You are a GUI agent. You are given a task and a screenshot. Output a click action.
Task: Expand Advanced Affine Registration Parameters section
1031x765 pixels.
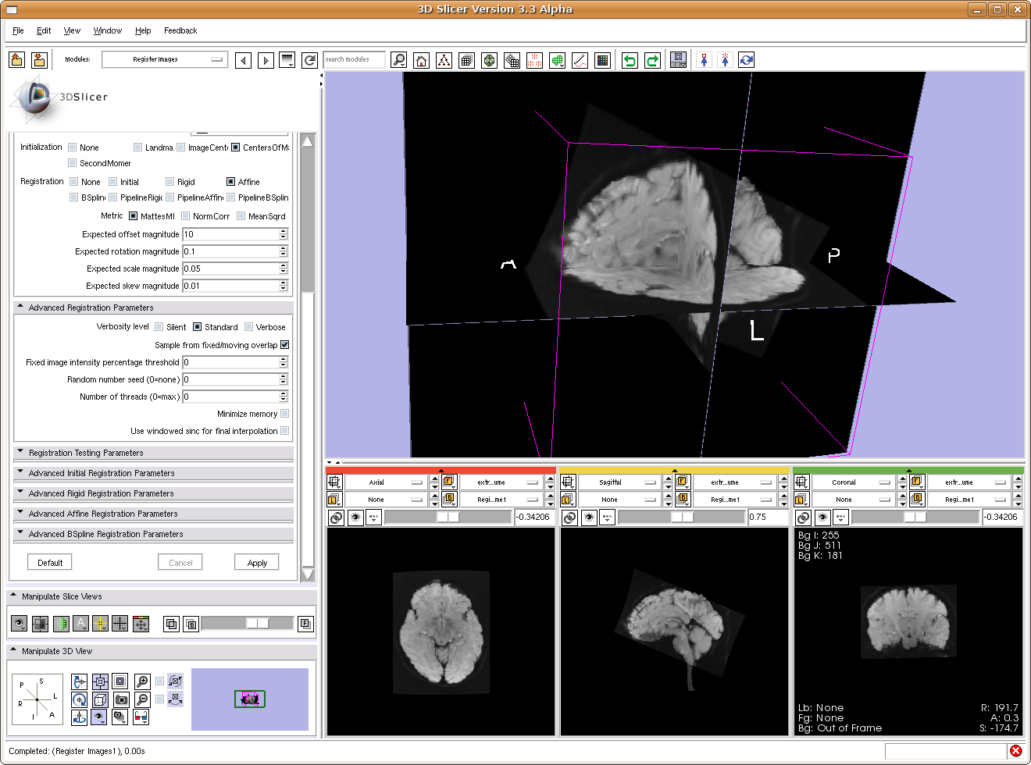[x=103, y=514]
